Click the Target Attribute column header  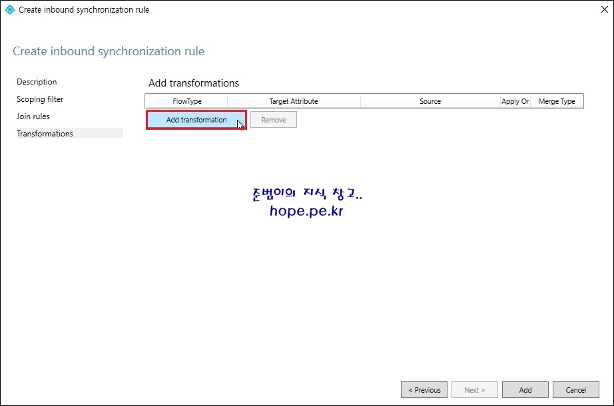pyautogui.click(x=294, y=101)
